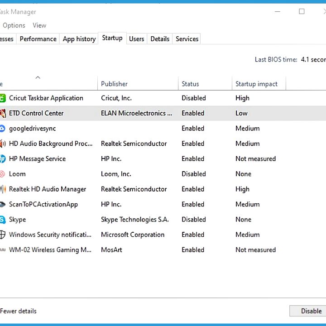The height and width of the screenshot is (326, 326).
Task: Select Skype startup entry name
Action: [18, 220]
